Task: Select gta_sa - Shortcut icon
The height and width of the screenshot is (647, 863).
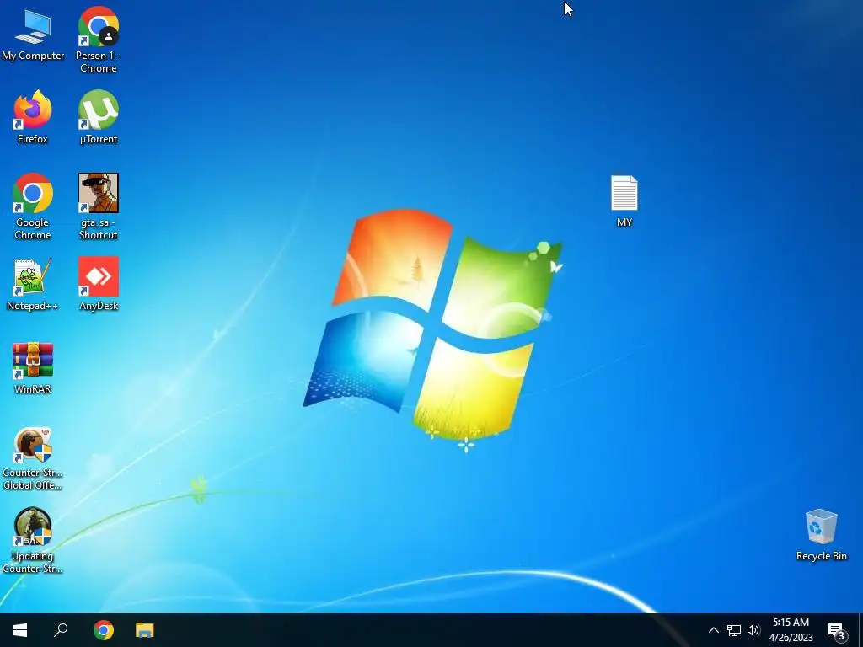Action: 98,206
